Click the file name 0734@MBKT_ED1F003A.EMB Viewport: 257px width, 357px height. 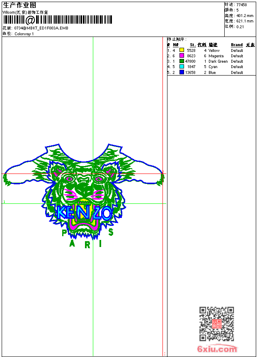(41, 28)
